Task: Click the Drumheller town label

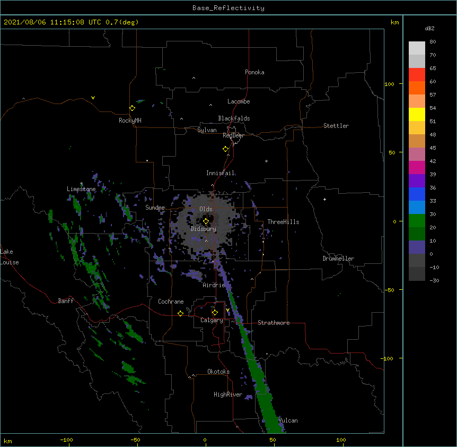Action: pos(338,259)
